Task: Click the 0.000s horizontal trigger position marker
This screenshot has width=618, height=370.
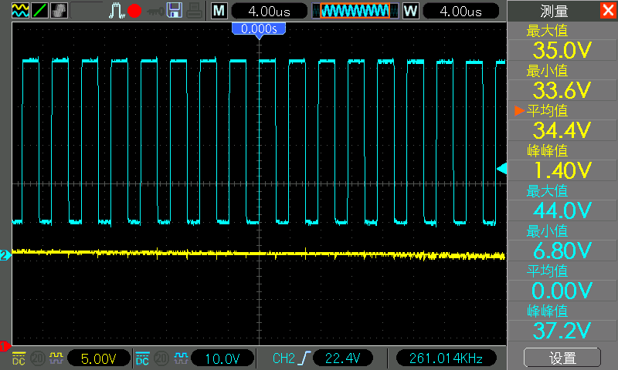Action: pyautogui.click(x=259, y=29)
